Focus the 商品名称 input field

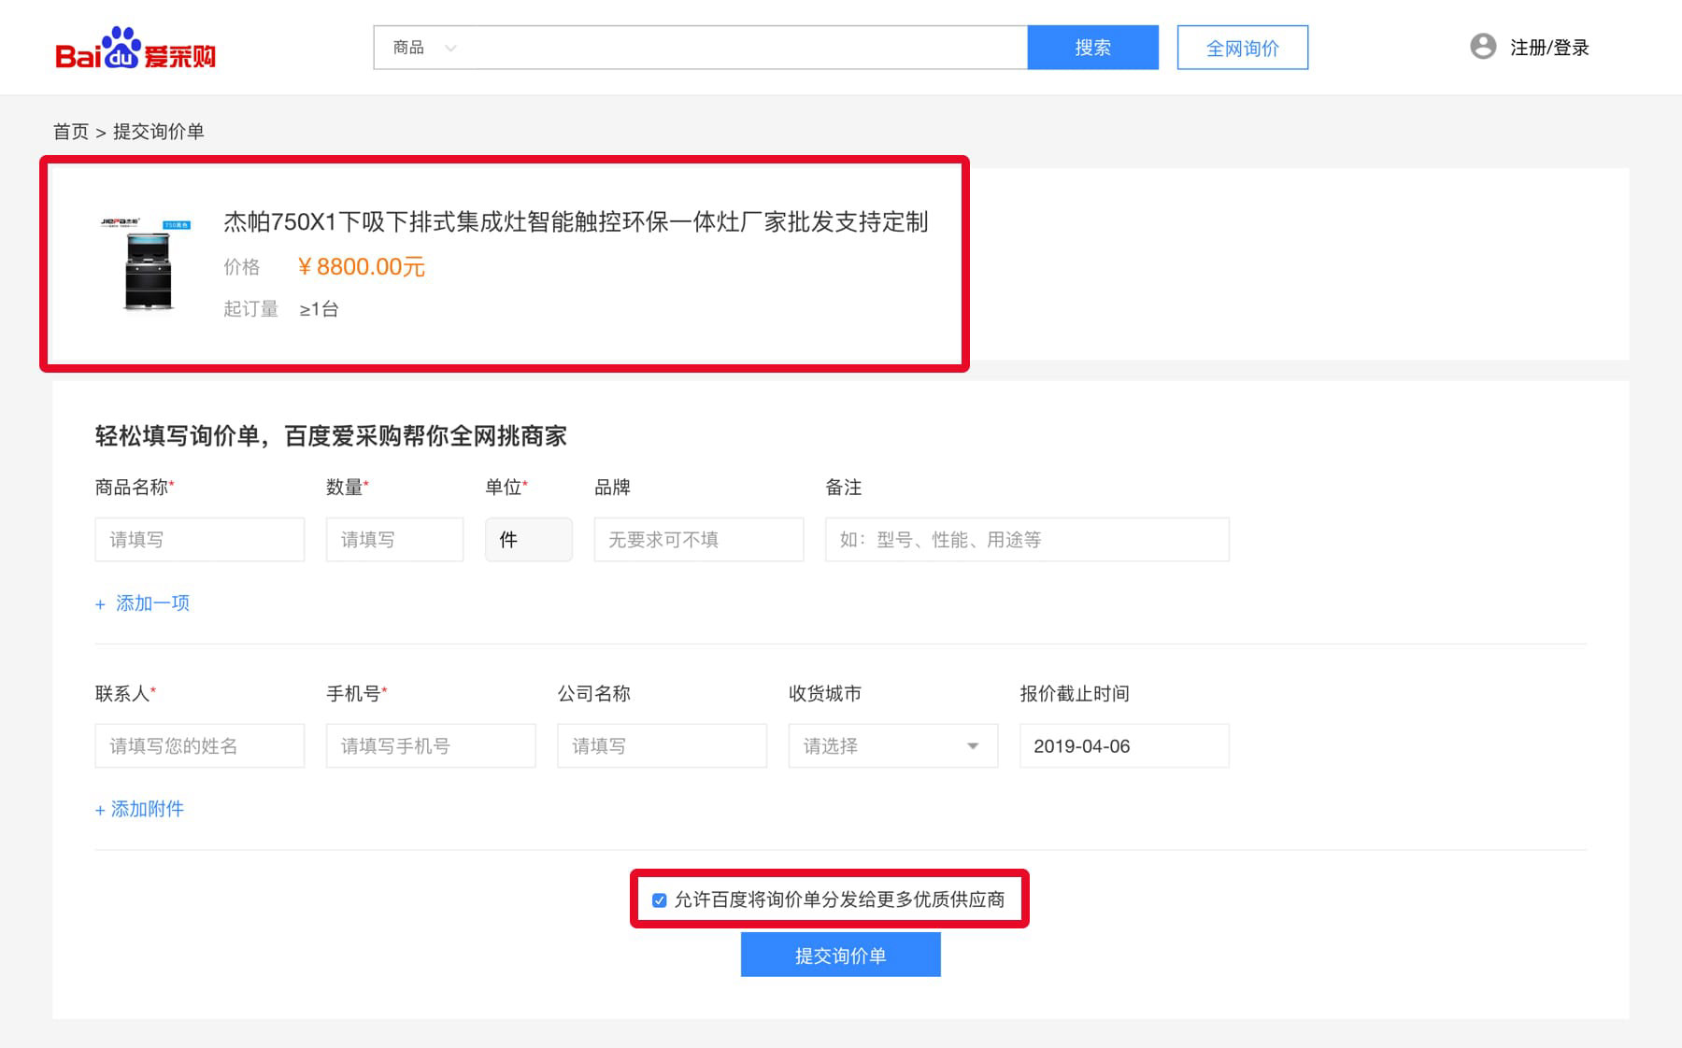click(199, 540)
